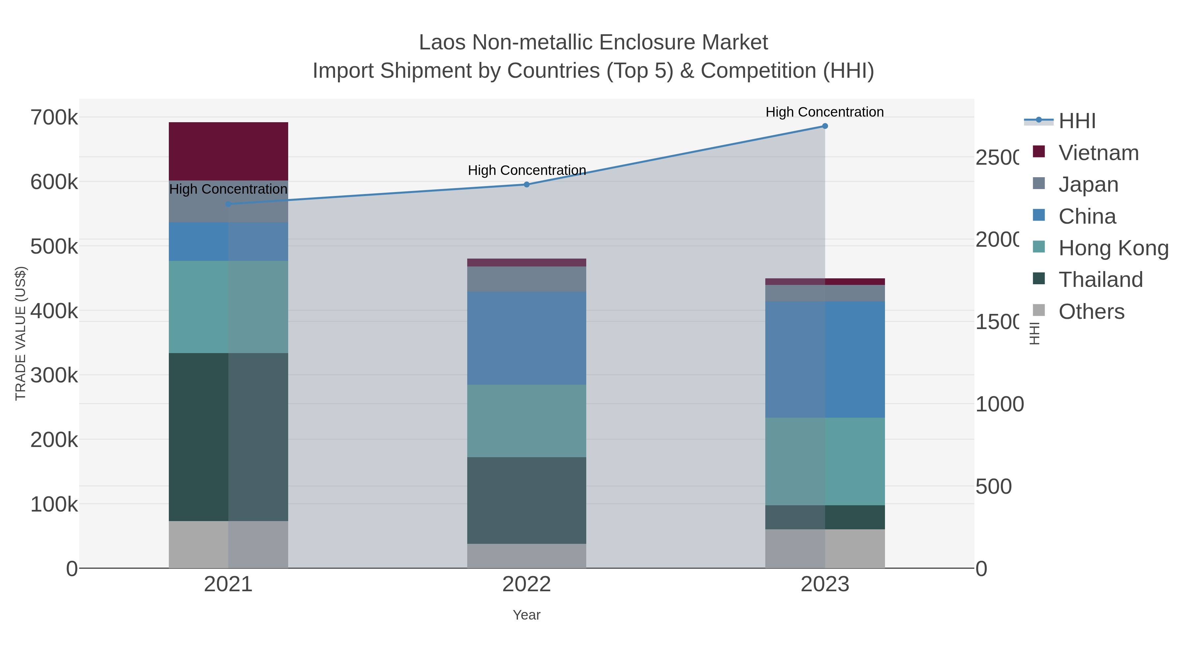The height and width of the screenshot is (667, 1187).
Task: Click the 2023 Others bar segment
Action: (x=825, y=549)
